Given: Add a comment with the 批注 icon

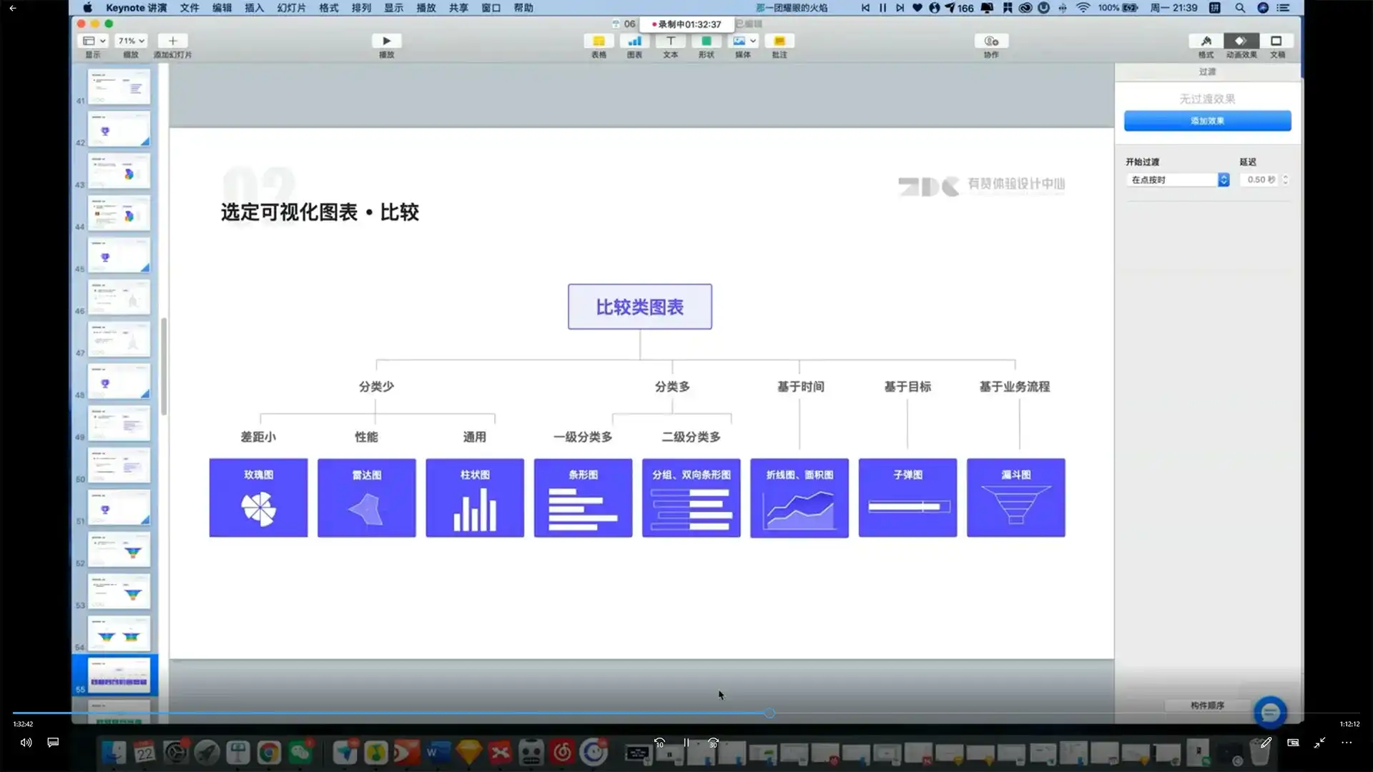Looking at the screenshot, I should click(x=779, y=41).
